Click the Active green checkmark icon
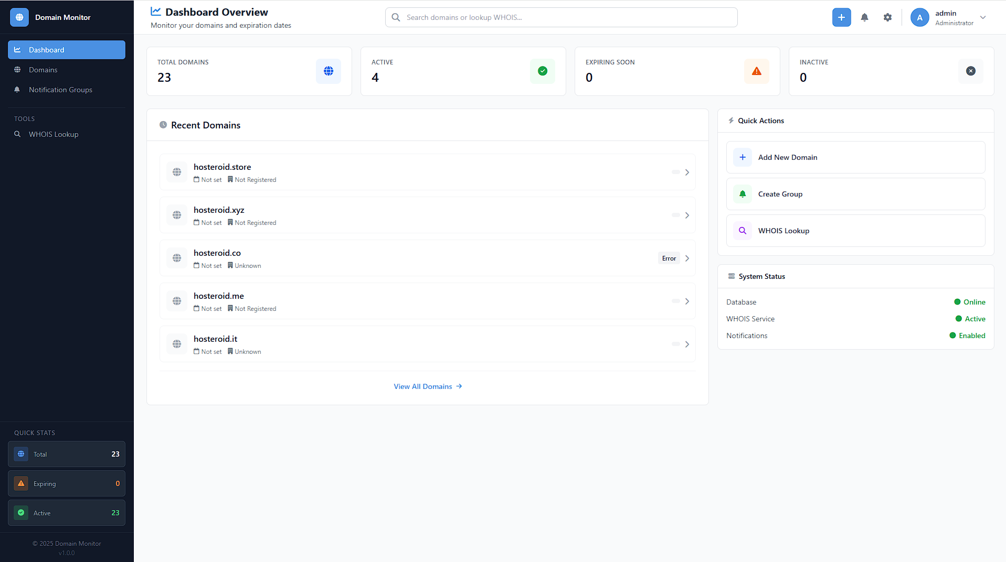The height and width of the screenshot is (562, 1006). (x=543, y=71)
